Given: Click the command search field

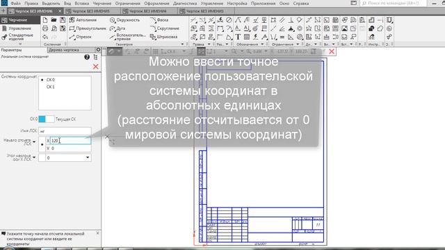Looking at the screenshot, I should coord(393,3).
